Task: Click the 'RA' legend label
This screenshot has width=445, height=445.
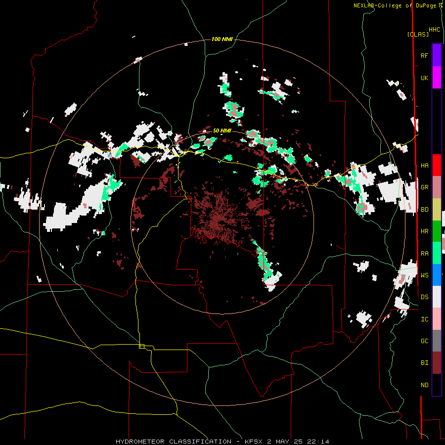Action: pyautogui.click(x=424, y=254)
